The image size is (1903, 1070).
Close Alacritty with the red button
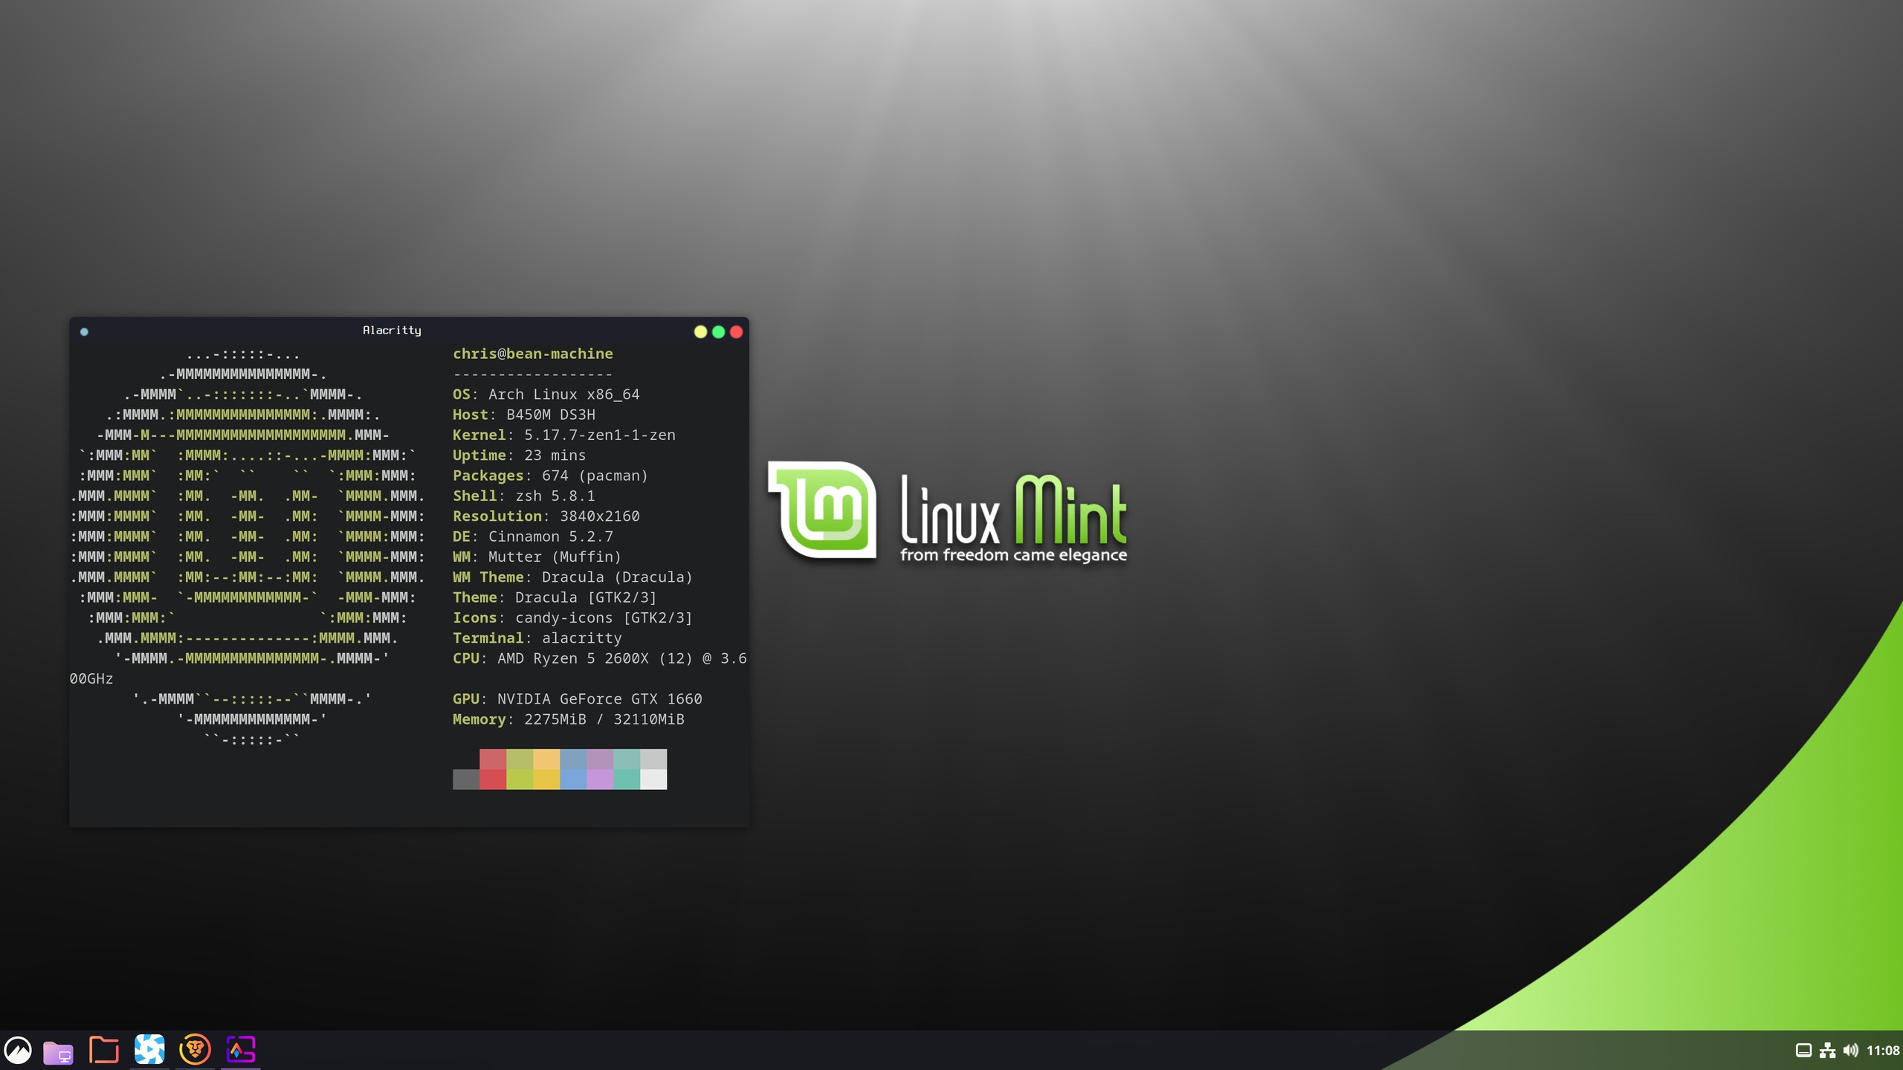pyautogui.click(x=736, y=332)
